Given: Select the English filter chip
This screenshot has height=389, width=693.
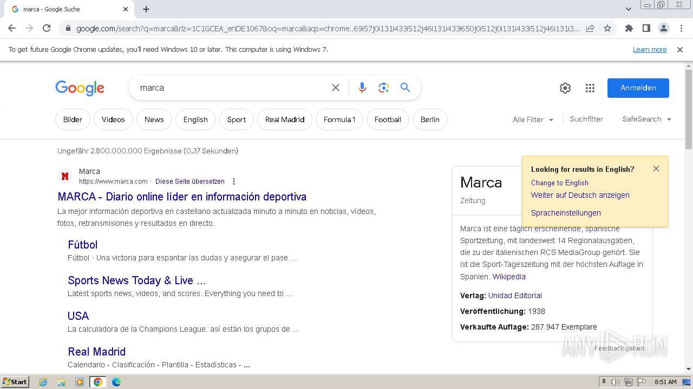Looking at the screenshot, I should pyautogui.click(x=195, y=119).
